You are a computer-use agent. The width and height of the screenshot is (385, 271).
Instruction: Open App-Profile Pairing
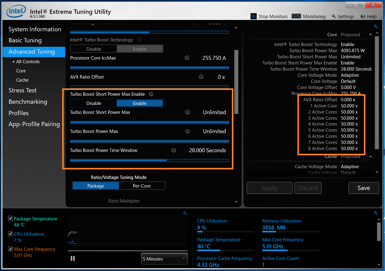[x=34, y=124]
